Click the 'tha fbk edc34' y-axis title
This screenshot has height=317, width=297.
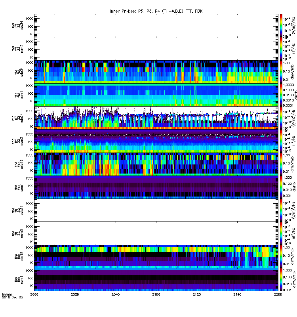[19, 72]
